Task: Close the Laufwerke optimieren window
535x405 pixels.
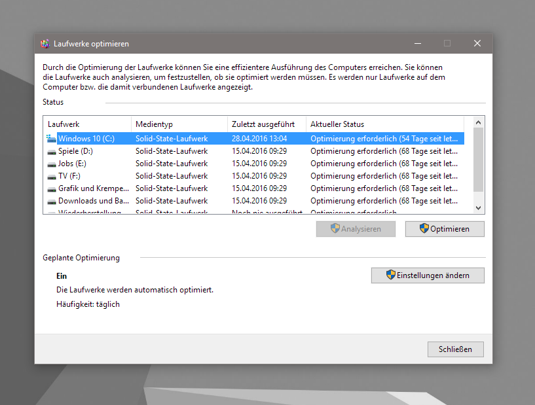Action: [x=477, y=44]
